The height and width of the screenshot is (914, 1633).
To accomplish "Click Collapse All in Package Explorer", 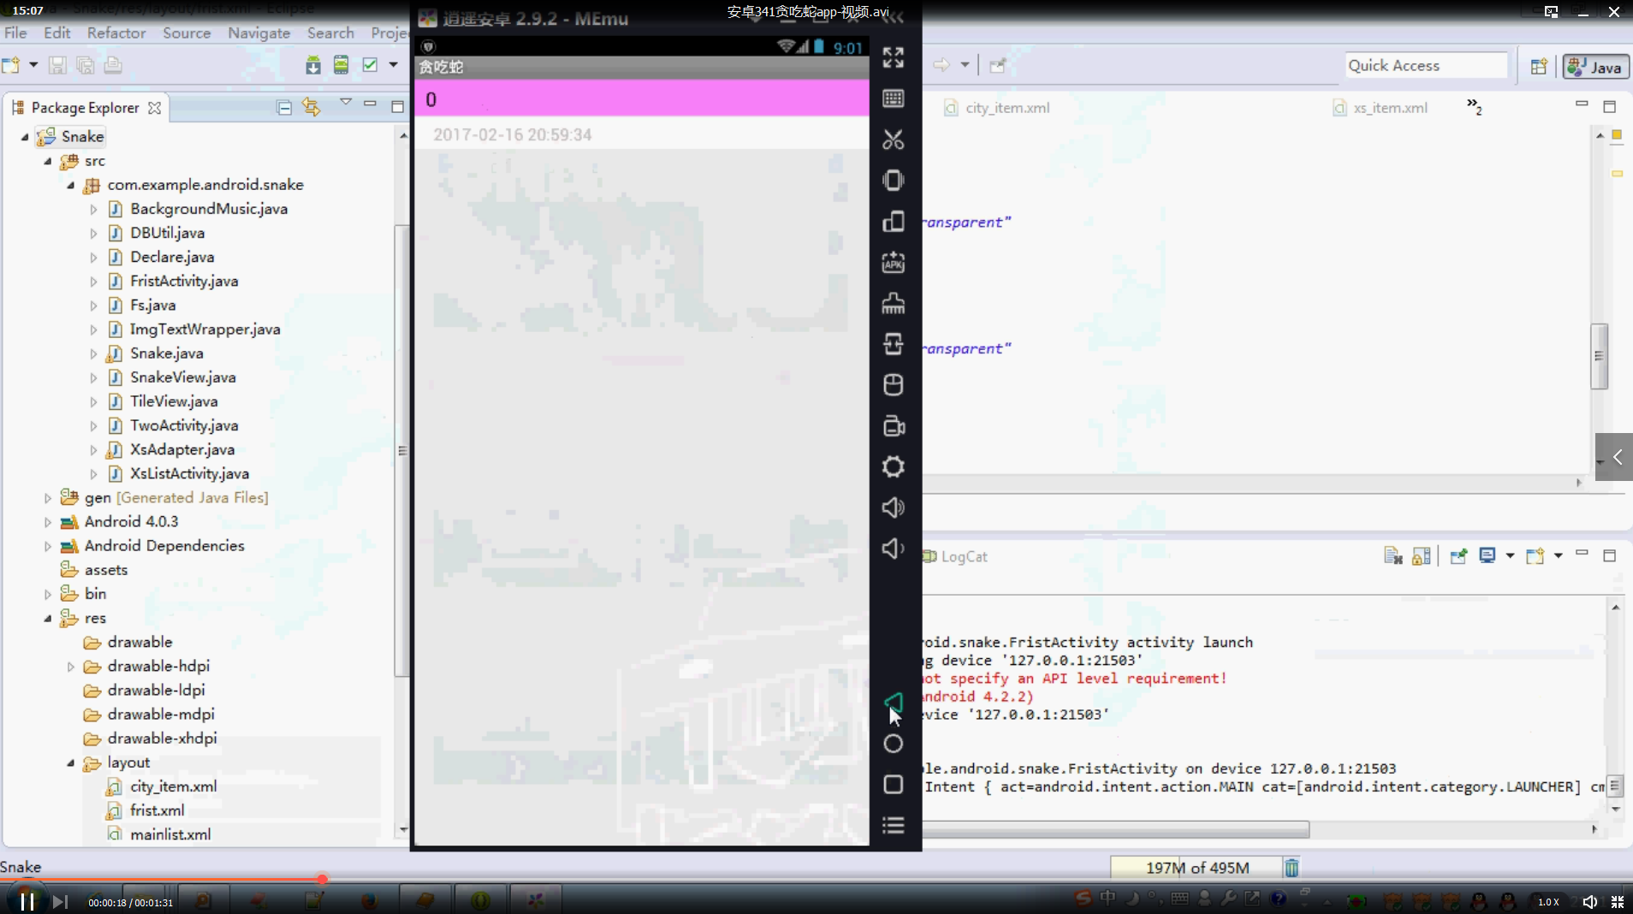I will pyautogui.click(x=284, y=107).
